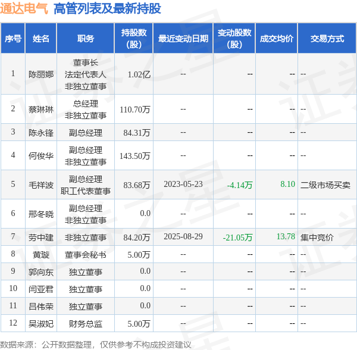Select the name 蔡琳琳

(41, 110)
